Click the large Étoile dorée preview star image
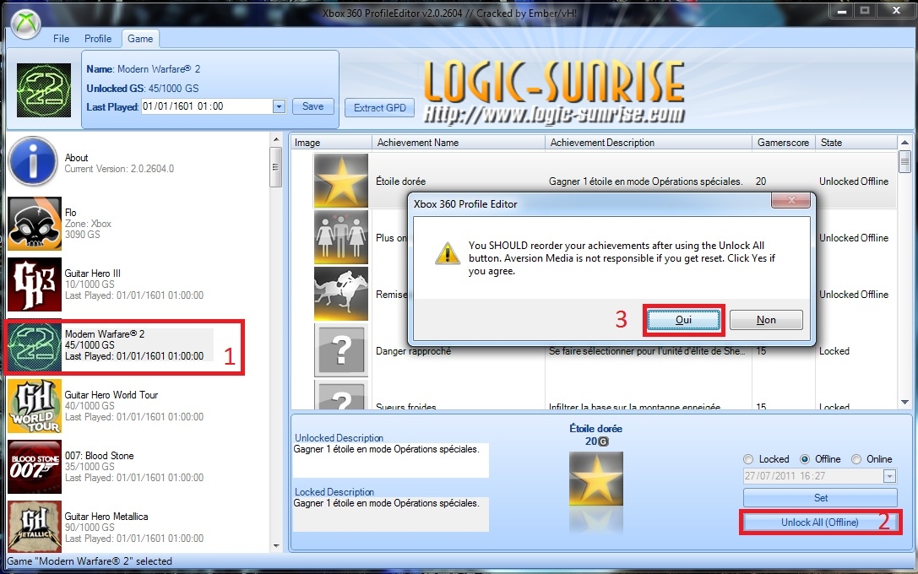This screenshot has height=574, width=918. click(x=596, y=479)
